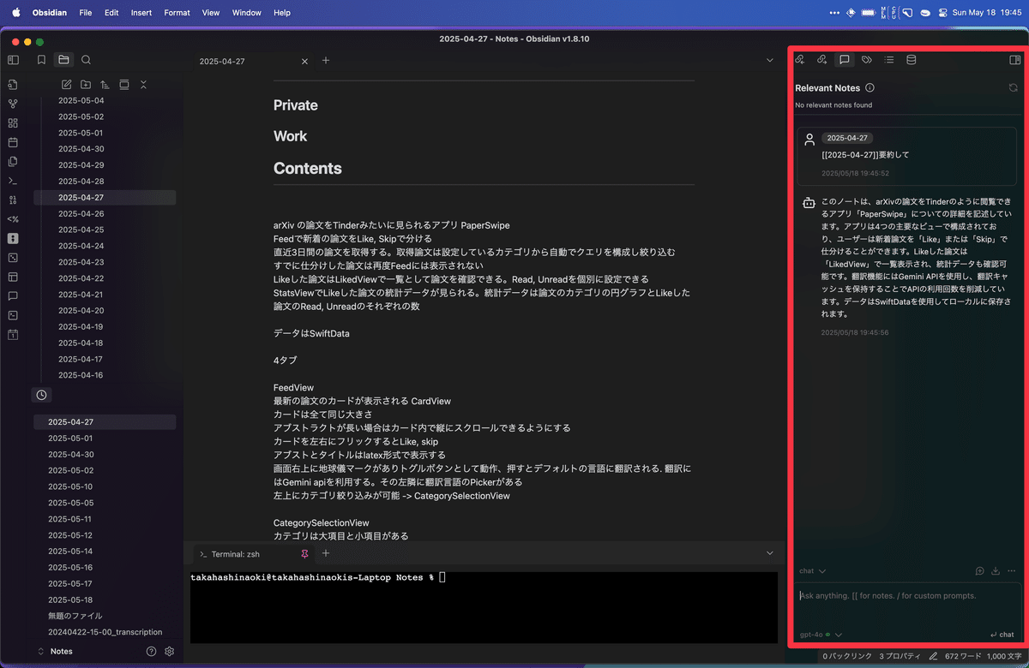Click inside the Ask anything input field
The width and height of the screenshot is (1029, 668).
(900, 599)
